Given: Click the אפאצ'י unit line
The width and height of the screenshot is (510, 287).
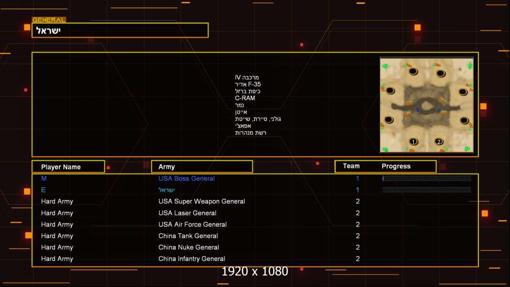Looking at the screenshot, I should click(x=243, y=126).
